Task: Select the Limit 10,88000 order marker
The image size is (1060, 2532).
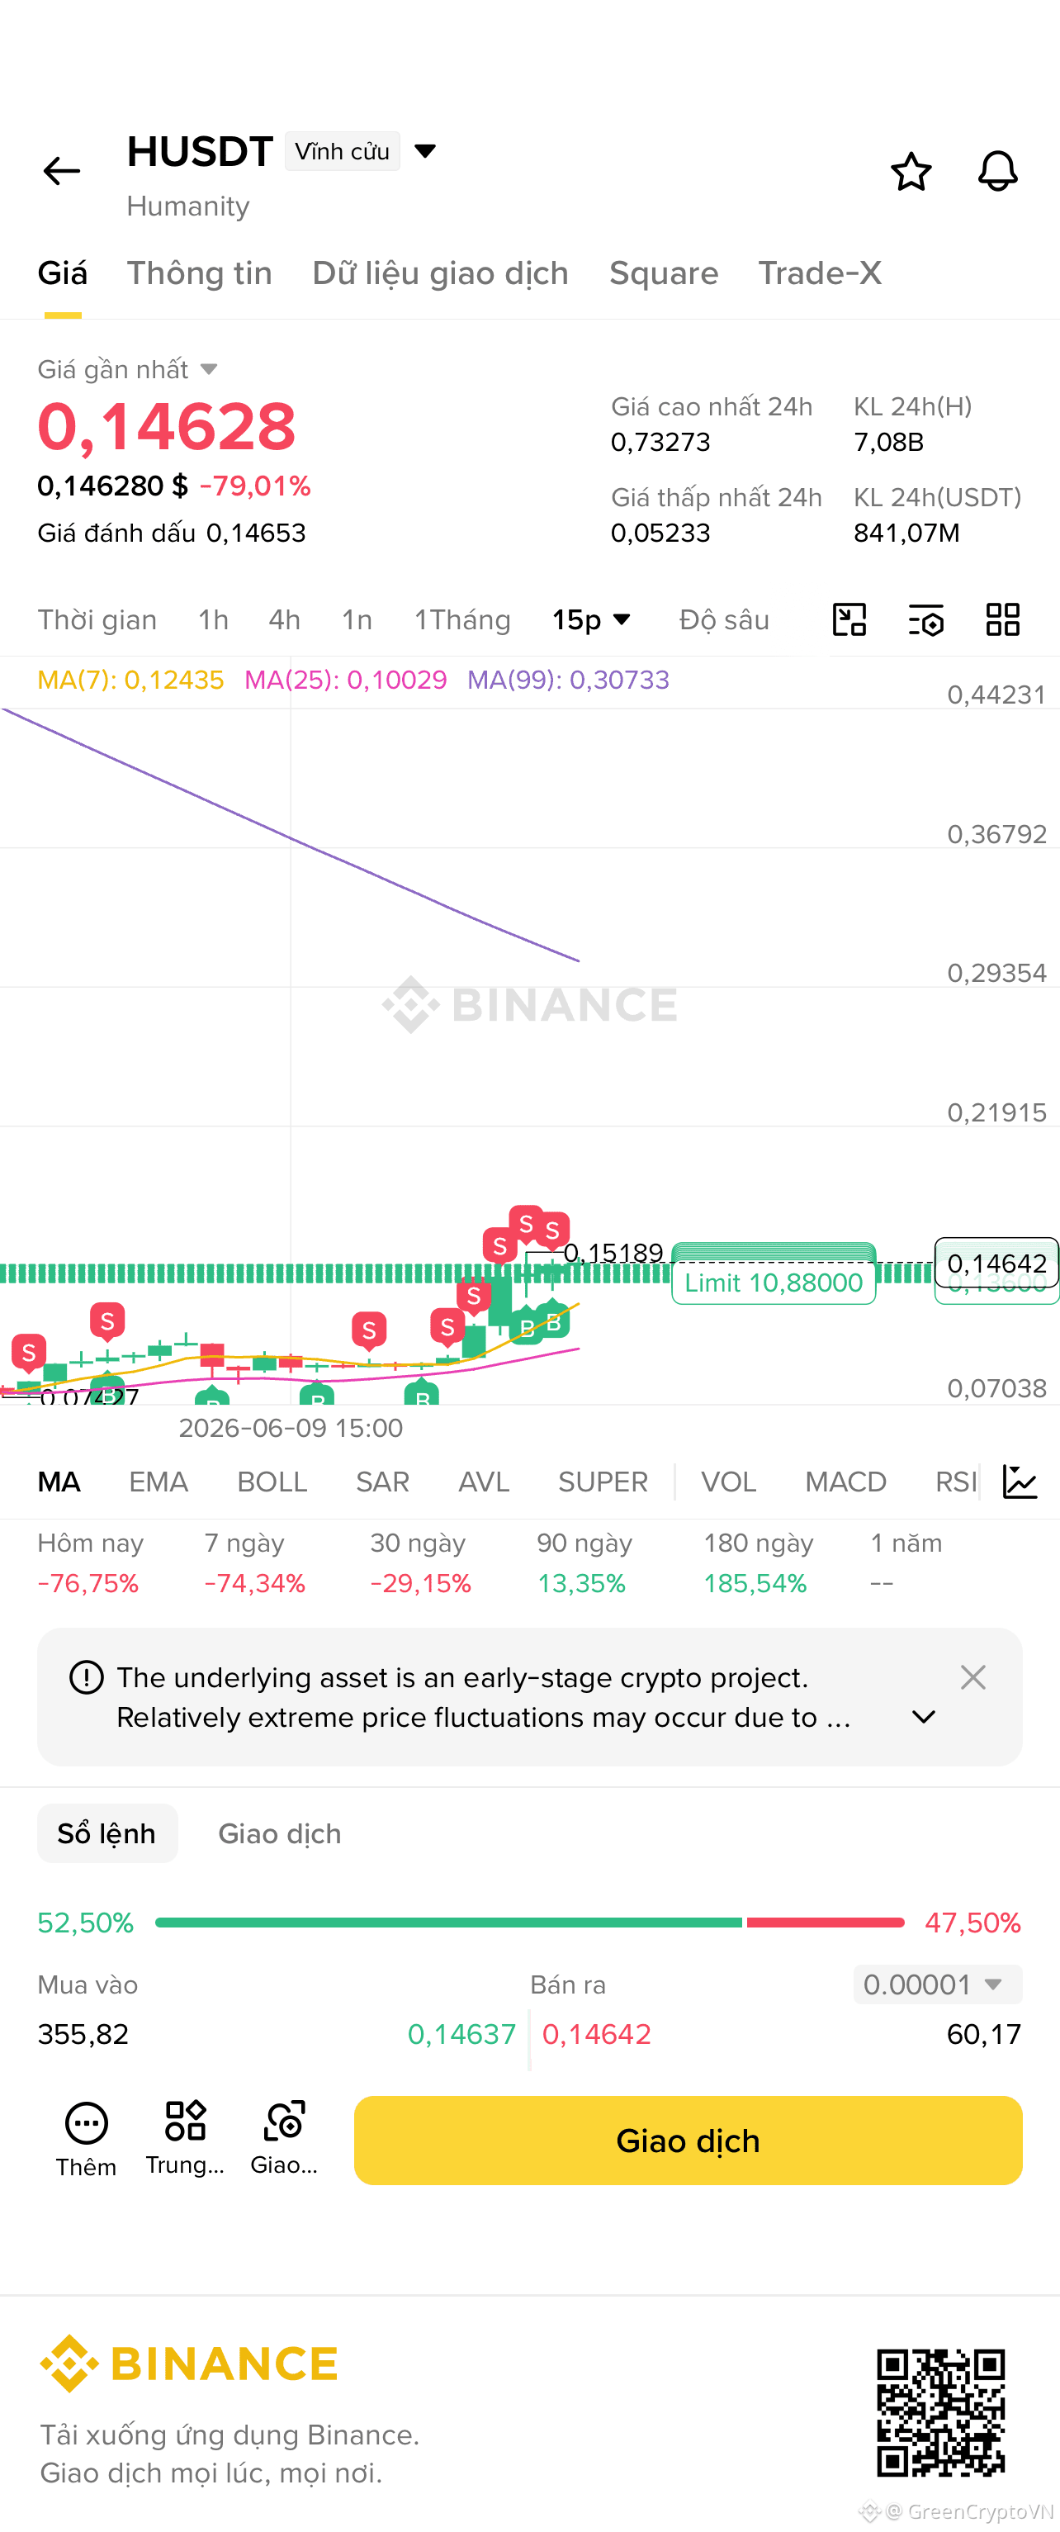Action: coord(774,1281)
